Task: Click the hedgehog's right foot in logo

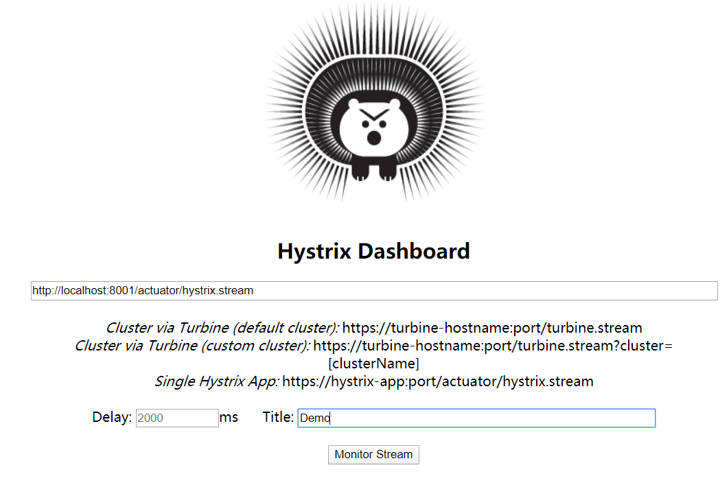Action: click(x=388, y=171)
